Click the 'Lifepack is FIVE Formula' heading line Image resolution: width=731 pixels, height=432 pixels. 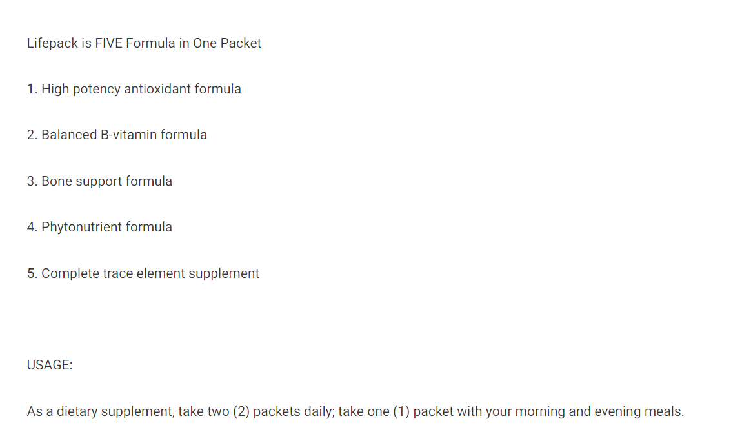click(x=144, y=43)
